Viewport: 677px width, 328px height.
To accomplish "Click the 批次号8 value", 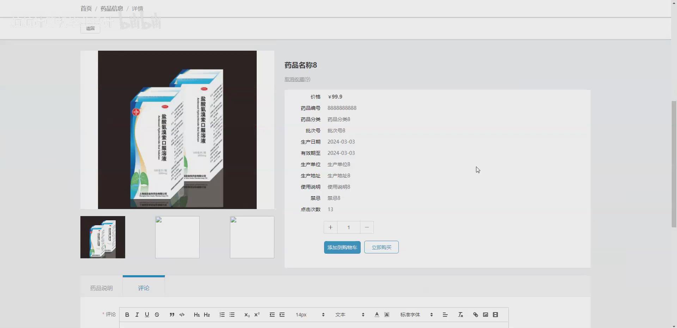I will [336, 131].
